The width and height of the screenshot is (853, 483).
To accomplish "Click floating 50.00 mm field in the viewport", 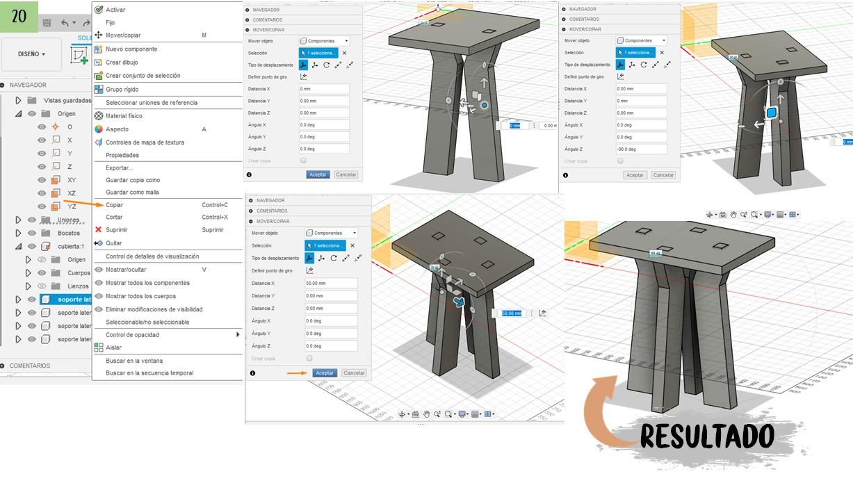I will pos(512,313).
